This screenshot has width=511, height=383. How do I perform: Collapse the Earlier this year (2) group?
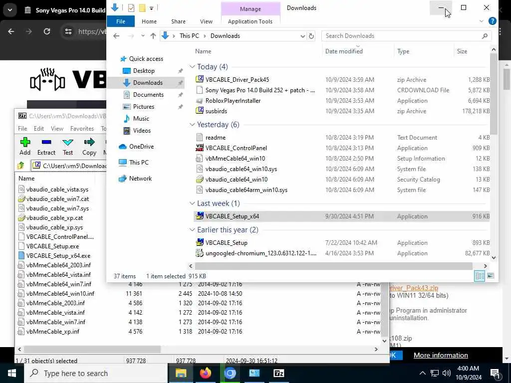(192, 230)
